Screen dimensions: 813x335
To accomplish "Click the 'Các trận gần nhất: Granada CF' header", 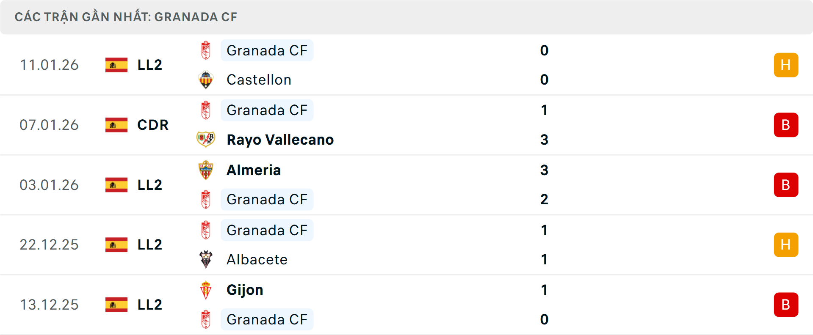I will point(126,17).
